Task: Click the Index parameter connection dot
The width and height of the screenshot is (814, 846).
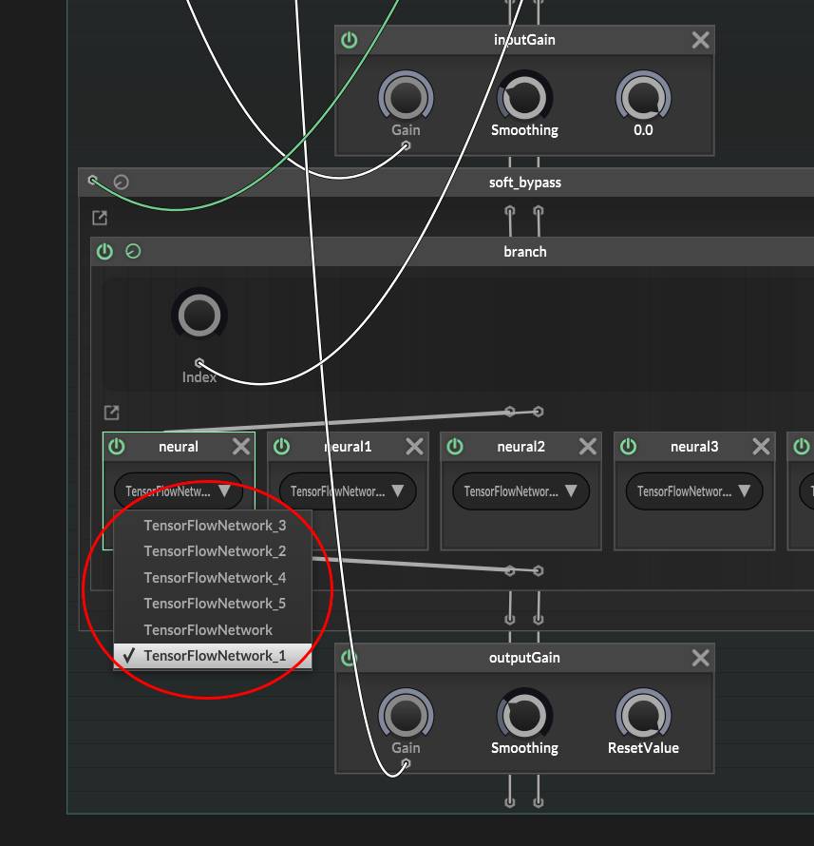Action: pyautogui.click(x=199, y=362)
